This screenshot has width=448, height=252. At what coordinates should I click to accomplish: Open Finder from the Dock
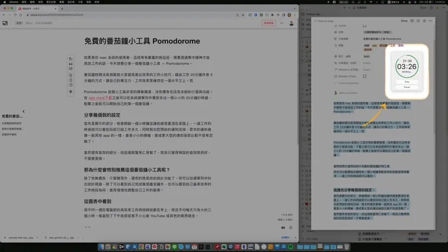click(102, 247)
